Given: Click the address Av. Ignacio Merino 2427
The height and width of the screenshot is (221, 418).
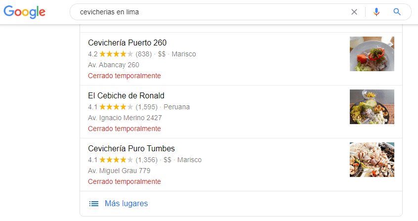Looking at the screenshot, I should tap(125, 118).
